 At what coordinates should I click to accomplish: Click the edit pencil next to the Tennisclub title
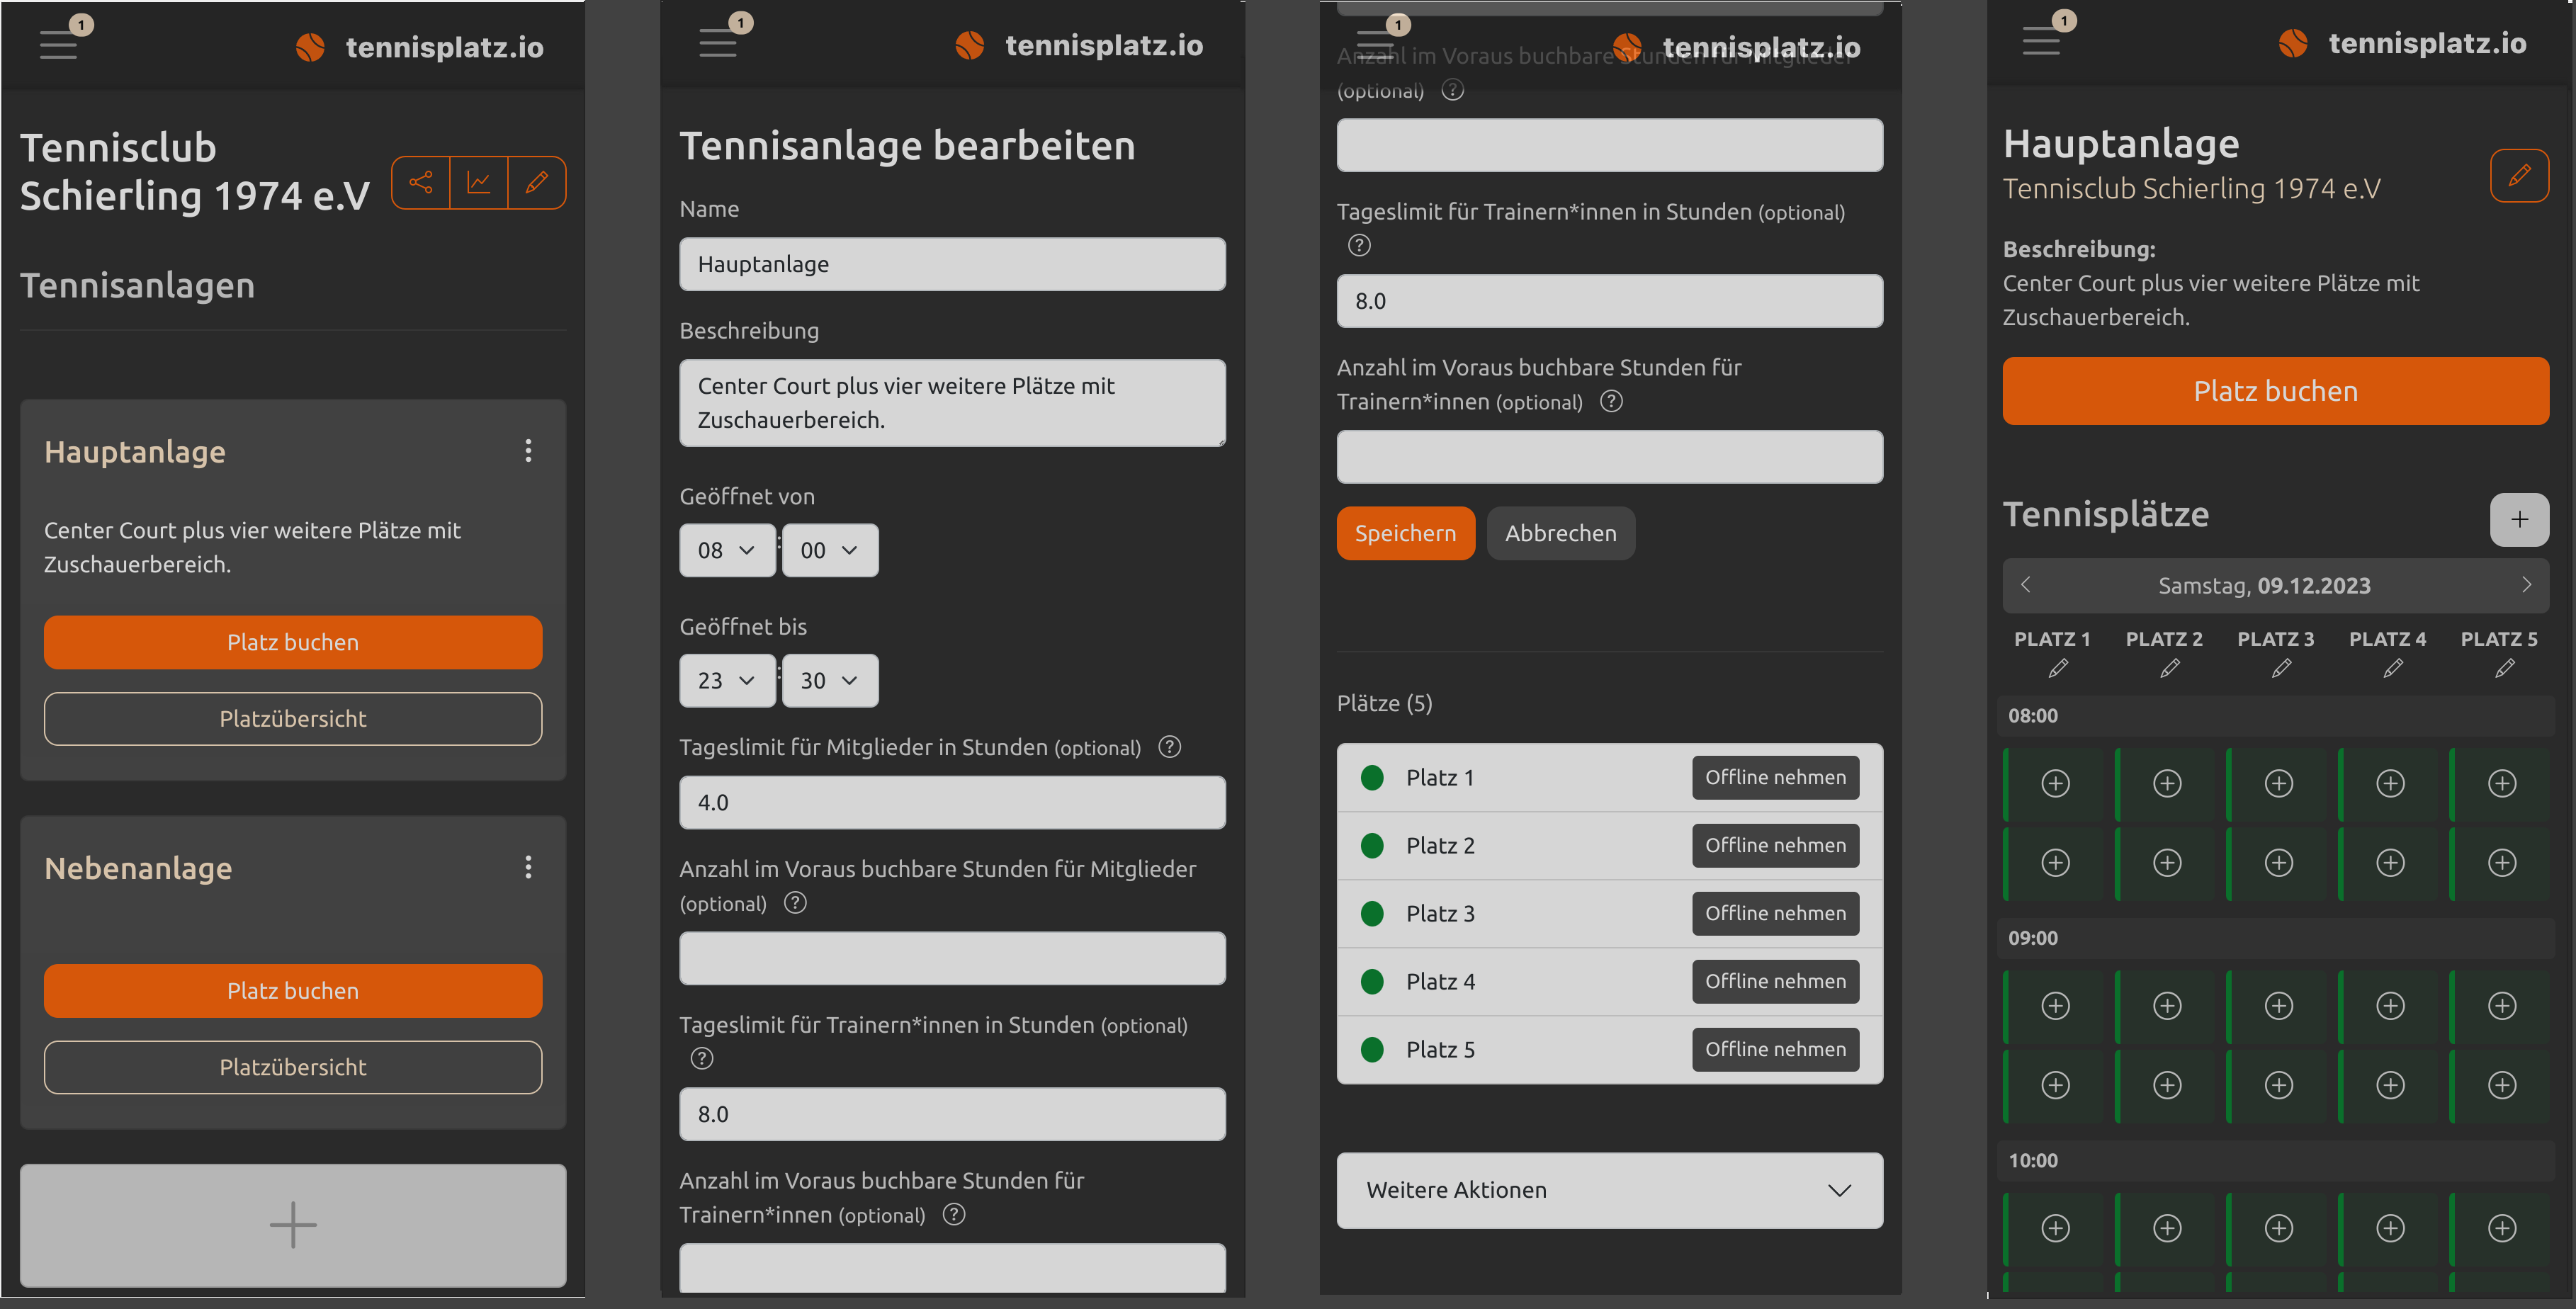(537, 182)
